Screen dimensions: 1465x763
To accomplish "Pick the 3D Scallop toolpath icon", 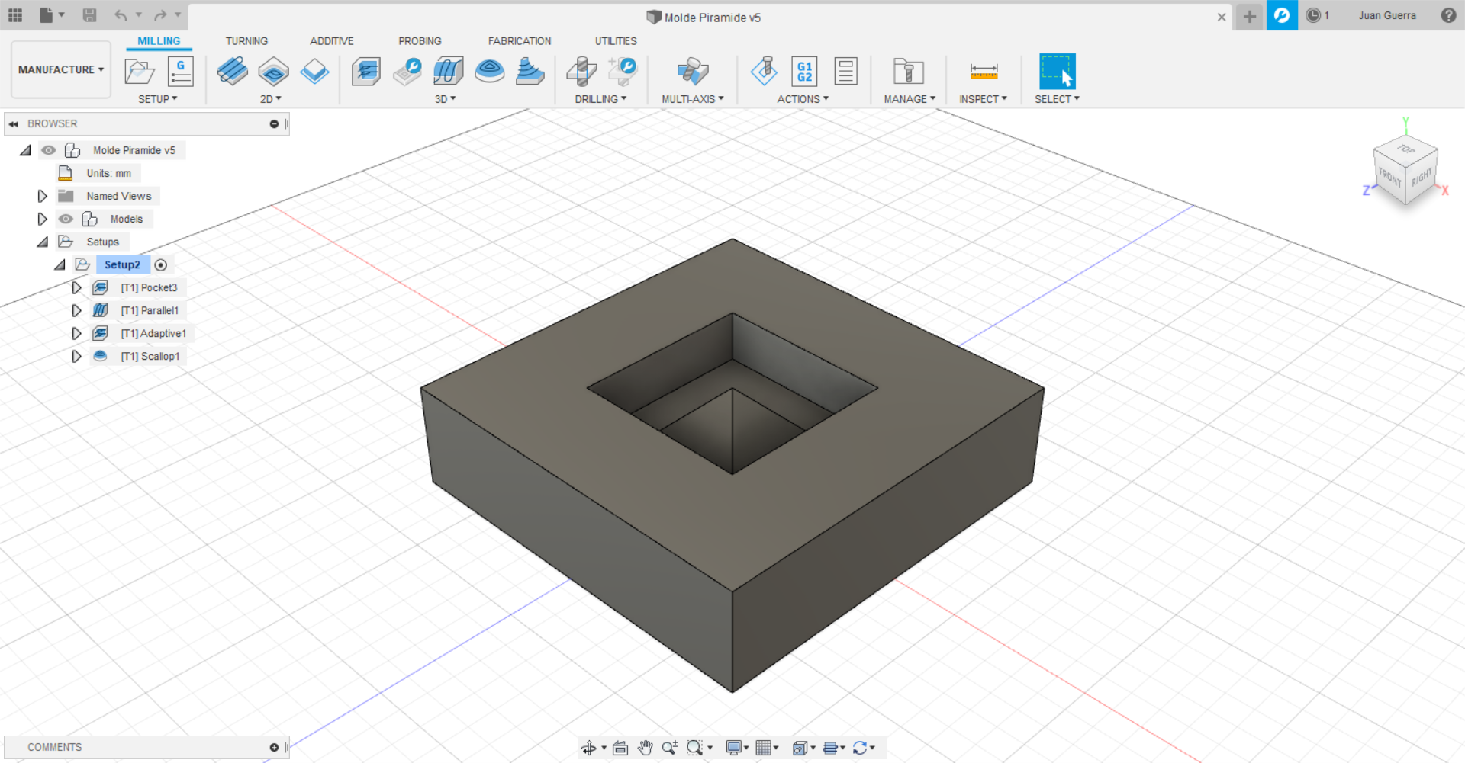I will coord(489,72).
